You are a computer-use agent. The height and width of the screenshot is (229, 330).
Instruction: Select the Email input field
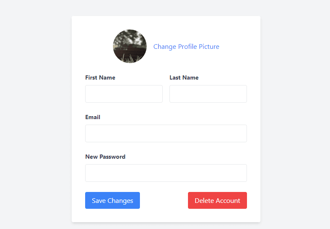[166, 133]
